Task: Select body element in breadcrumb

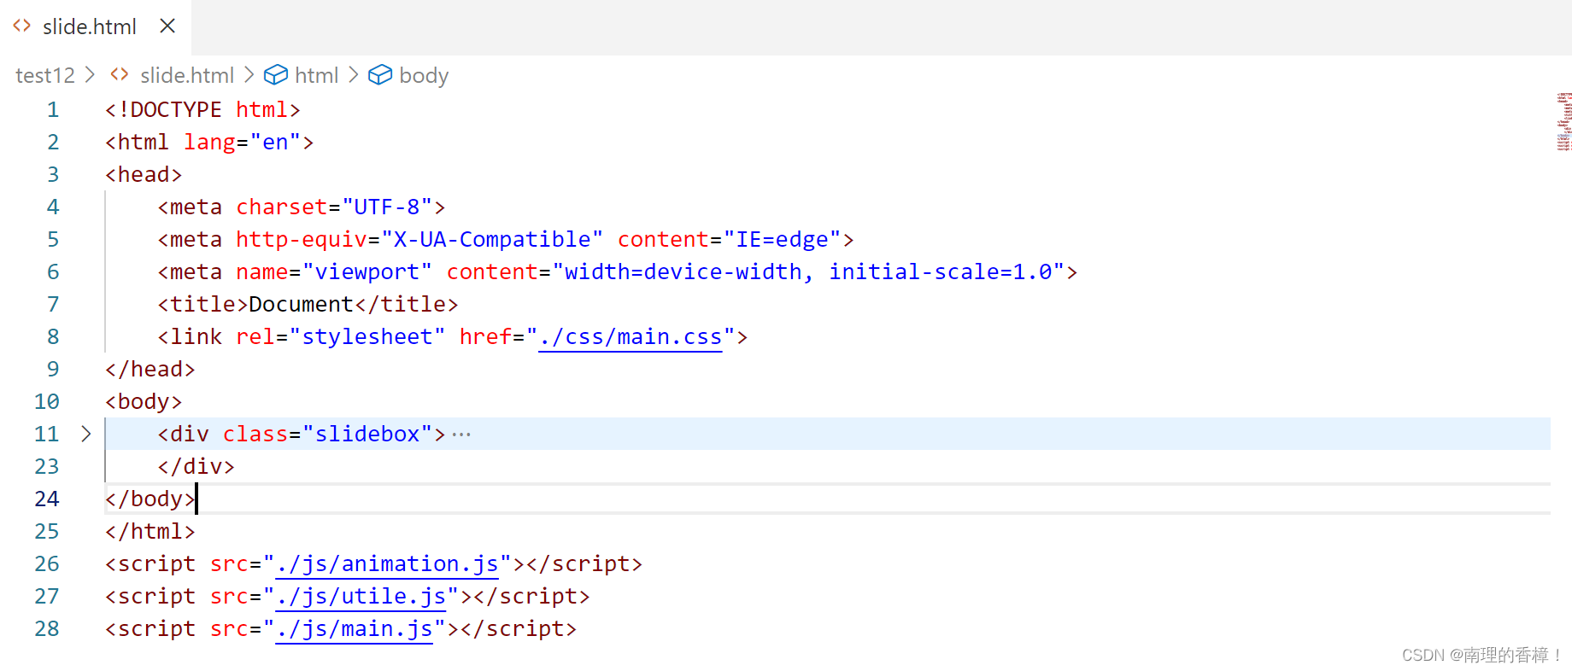Action: click(x=424, y=75)
